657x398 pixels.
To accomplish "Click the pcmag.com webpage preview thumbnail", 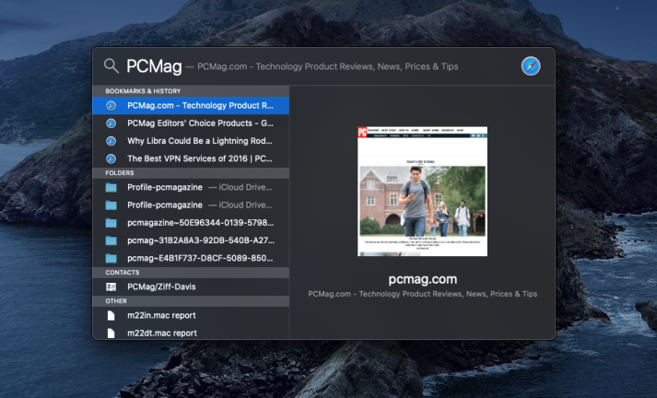I will point(422,191).
